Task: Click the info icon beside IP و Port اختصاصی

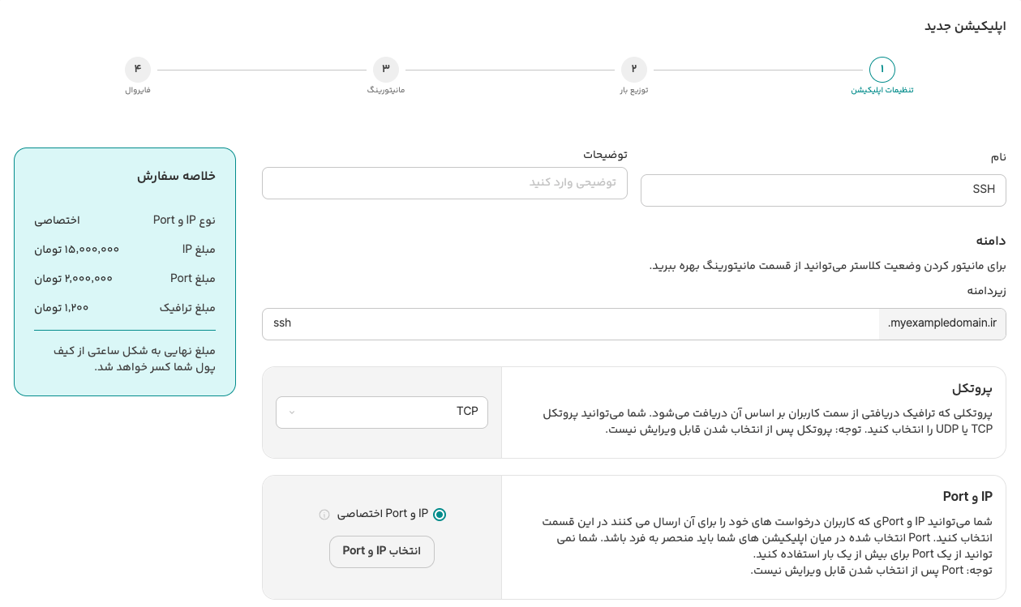Action: (x=324, y=515)
